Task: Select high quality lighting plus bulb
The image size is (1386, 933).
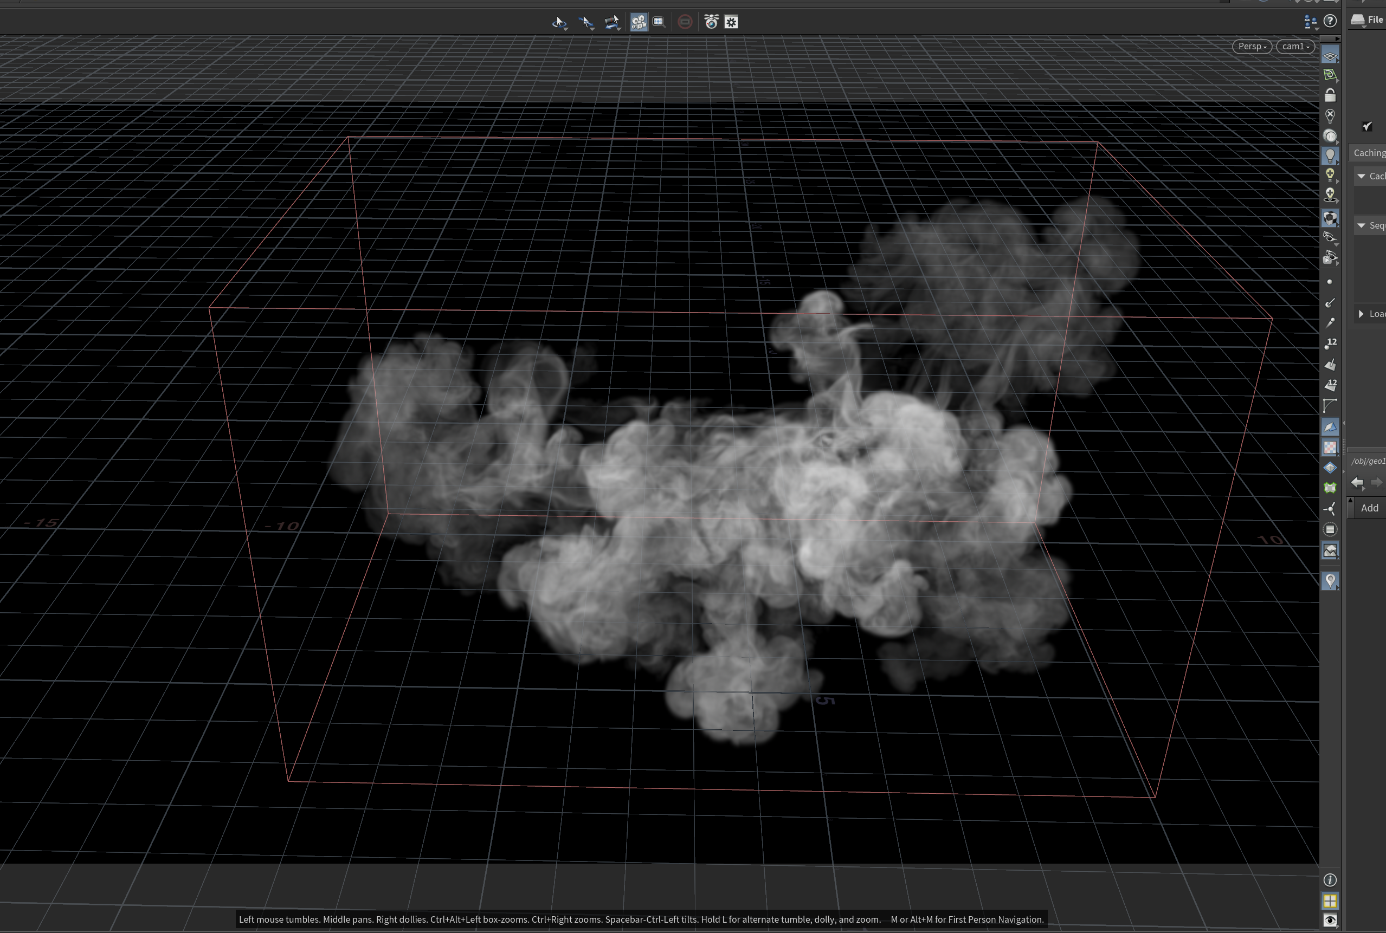Action: (1330, 176)
